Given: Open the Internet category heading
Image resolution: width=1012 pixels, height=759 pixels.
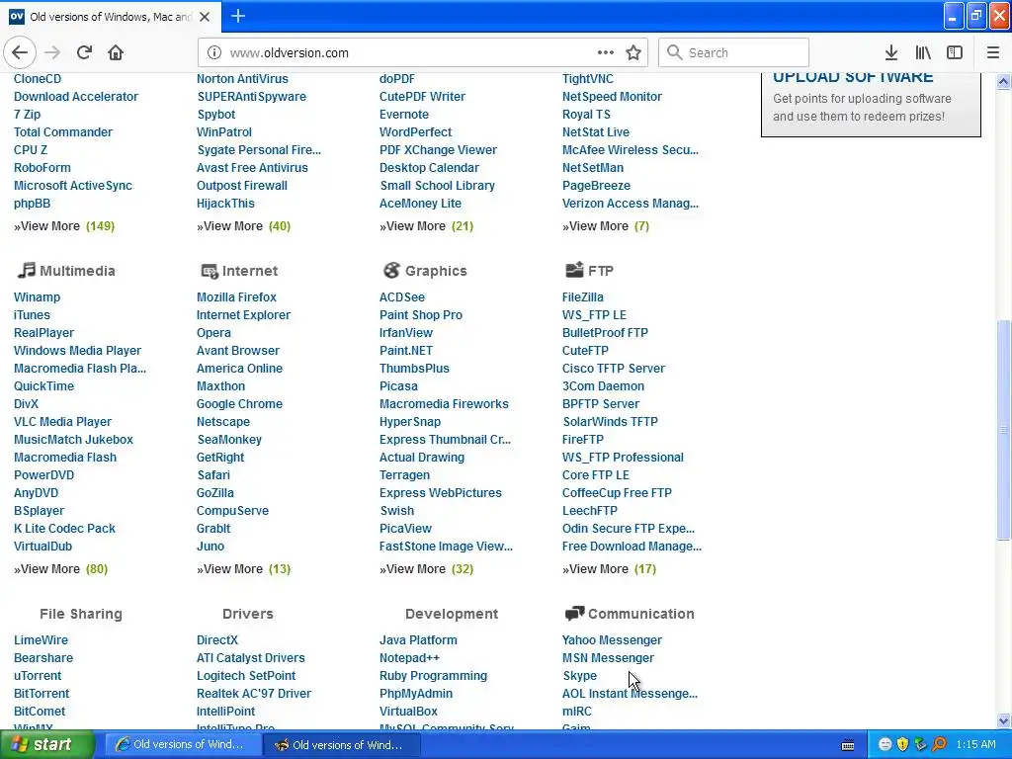Looking at the screenshot, I should [x=250, y=271].
